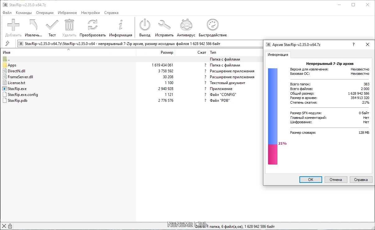Image resolution: width=375 pixels, height=230 pixels.
Task: Click the Справка button in the dialog
Action: click(x=361, y=179)
